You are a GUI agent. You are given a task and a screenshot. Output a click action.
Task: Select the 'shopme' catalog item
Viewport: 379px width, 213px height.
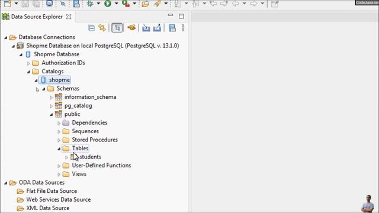click(x=59, y=80)
